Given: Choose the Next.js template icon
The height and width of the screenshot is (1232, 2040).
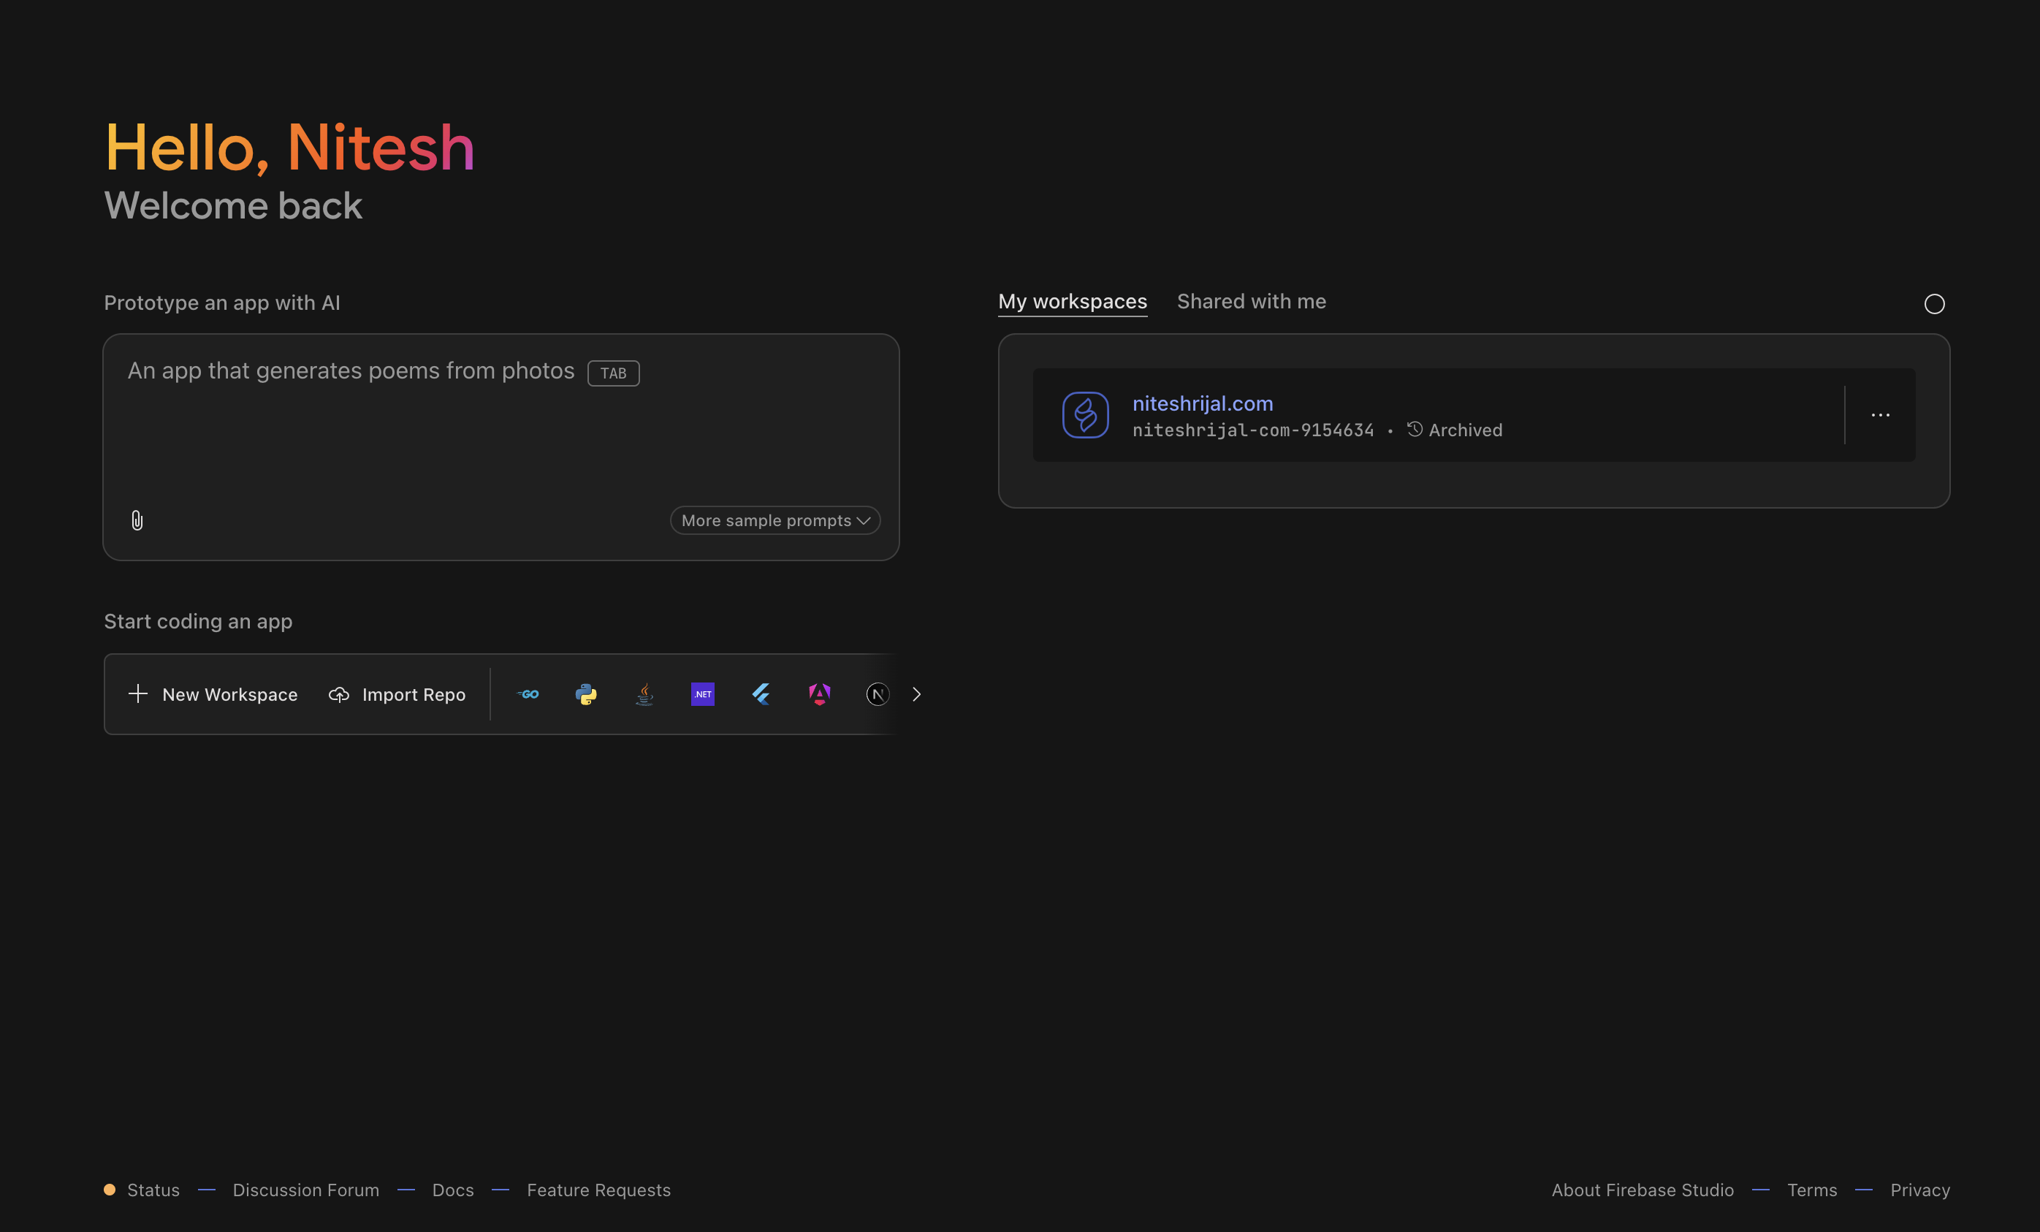Looking at the screenshot, I should pos(877,694).
